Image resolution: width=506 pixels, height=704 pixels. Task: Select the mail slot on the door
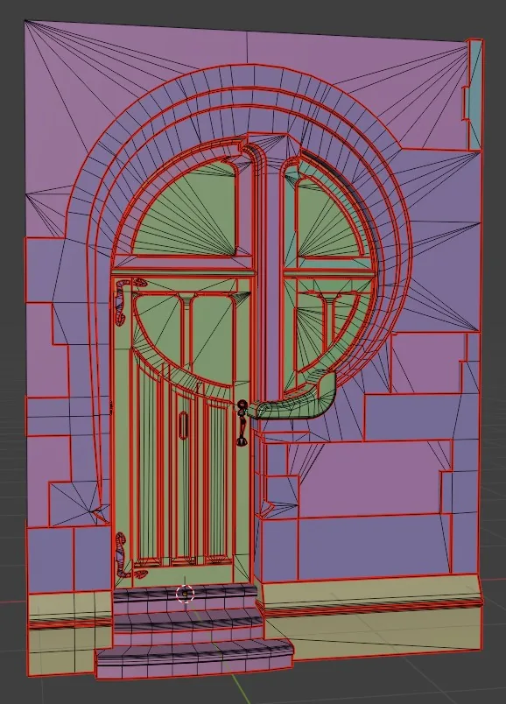point(183,425)
